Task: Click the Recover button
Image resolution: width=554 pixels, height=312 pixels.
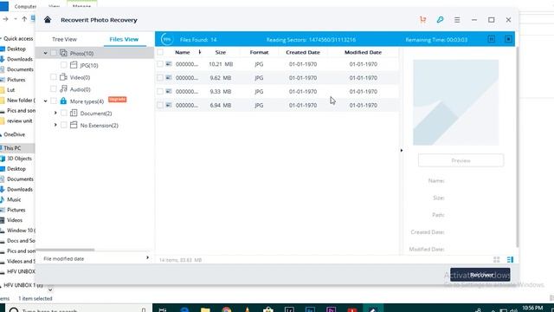Action: 480,275
